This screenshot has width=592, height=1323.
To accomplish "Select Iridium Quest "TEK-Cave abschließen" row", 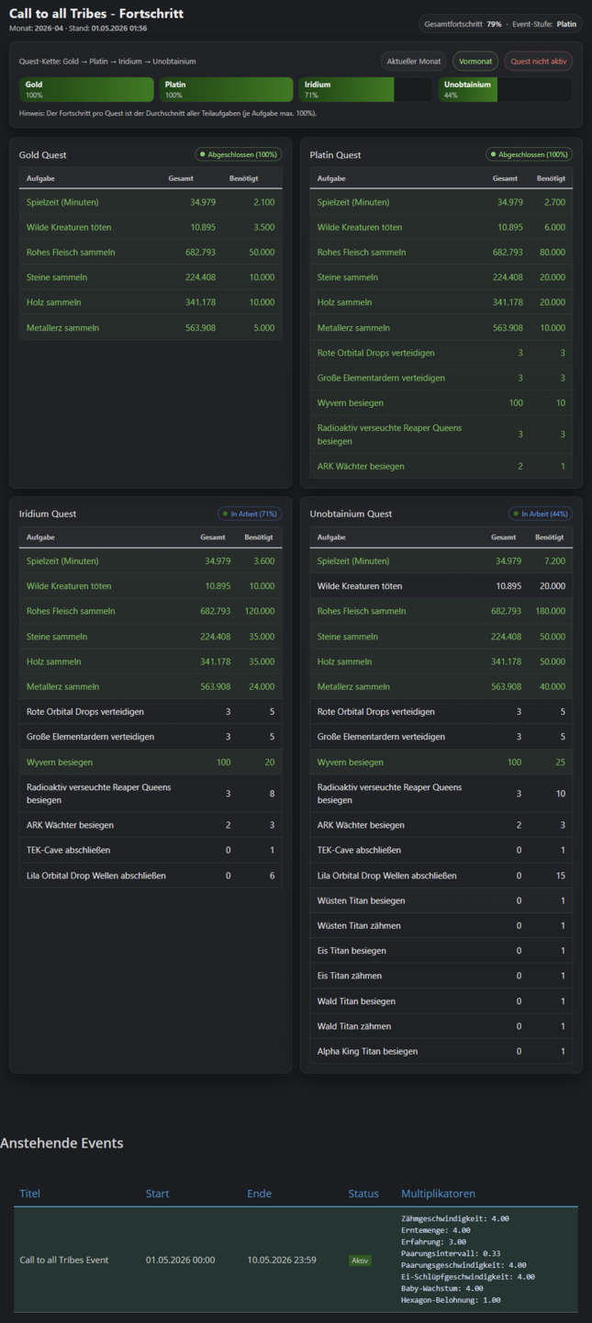I will click(151, 851).
